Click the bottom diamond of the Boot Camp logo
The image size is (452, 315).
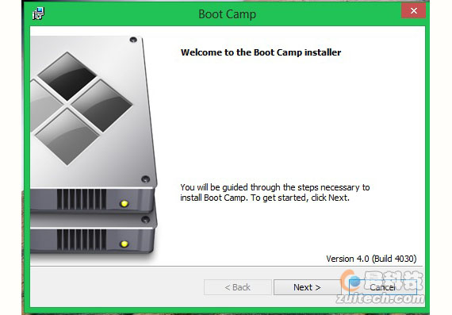[x=67, y=136]
